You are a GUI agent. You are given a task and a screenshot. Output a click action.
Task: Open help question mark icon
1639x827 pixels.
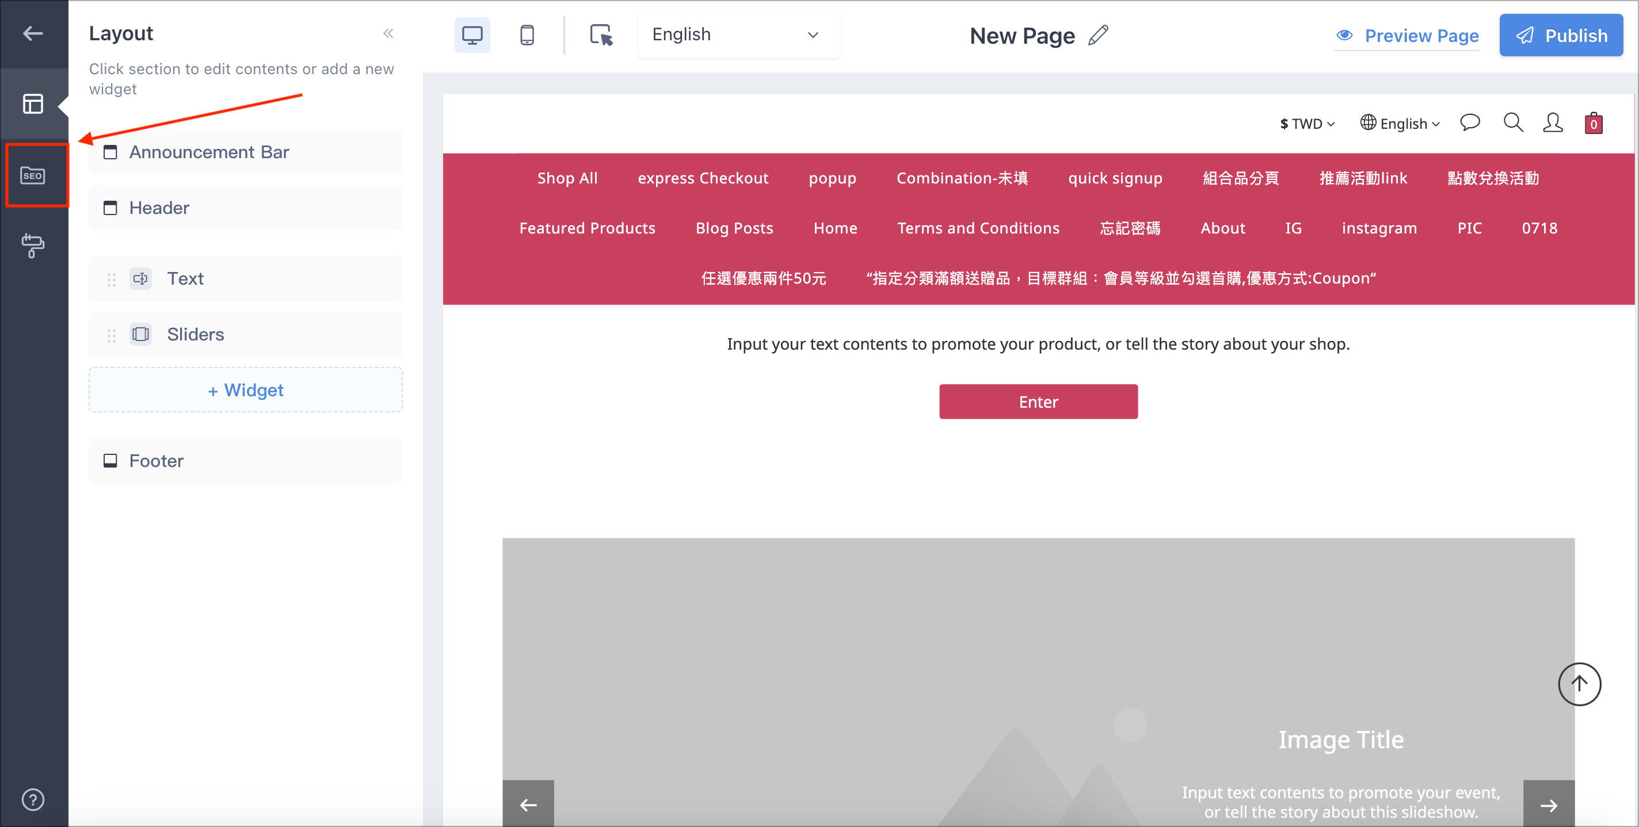tap(33, 799)
